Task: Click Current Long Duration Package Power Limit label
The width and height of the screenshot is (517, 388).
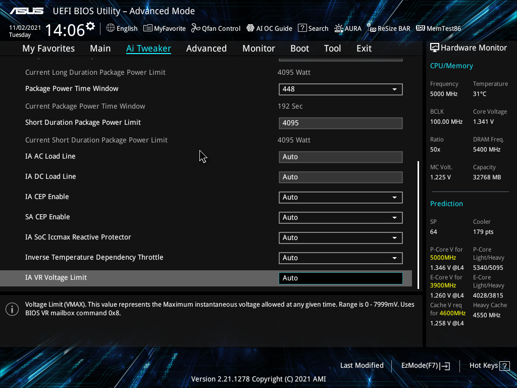Action: (95, 72)
